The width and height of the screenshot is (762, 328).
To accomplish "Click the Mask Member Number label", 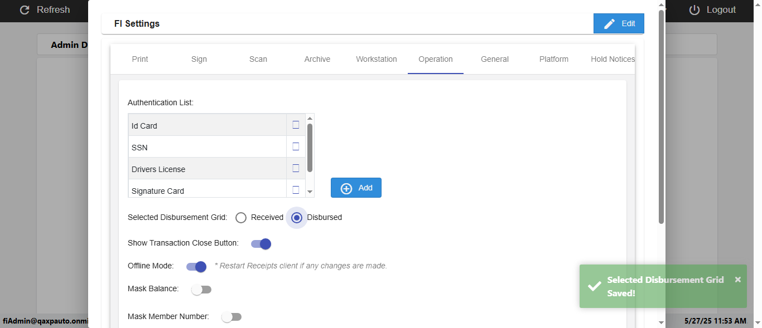I will point(168,316).
